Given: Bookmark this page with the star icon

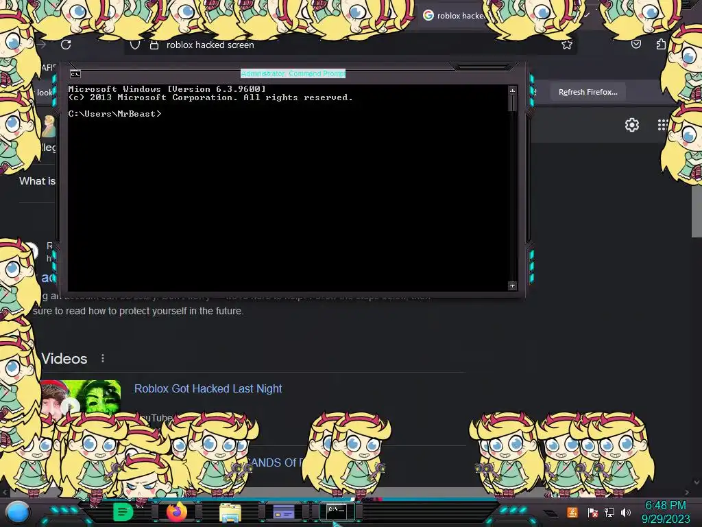Looking at the screenshot, I should [x=567, y=45].
